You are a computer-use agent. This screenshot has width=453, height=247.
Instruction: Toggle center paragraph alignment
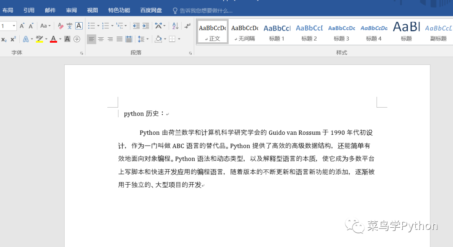point(101,39)
